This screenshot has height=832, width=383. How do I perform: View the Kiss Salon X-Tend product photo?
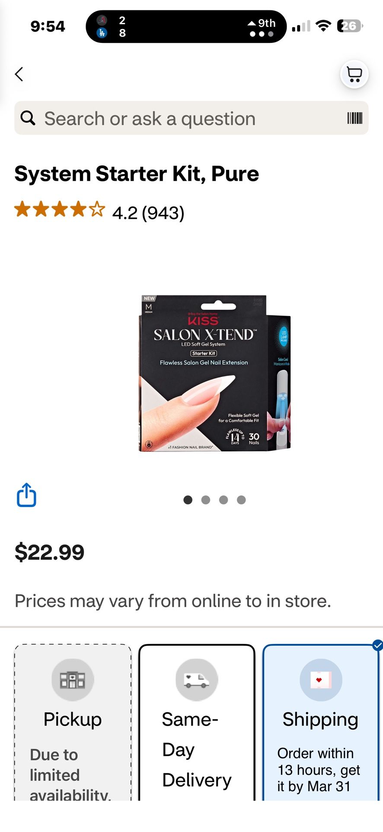[214, 374]
